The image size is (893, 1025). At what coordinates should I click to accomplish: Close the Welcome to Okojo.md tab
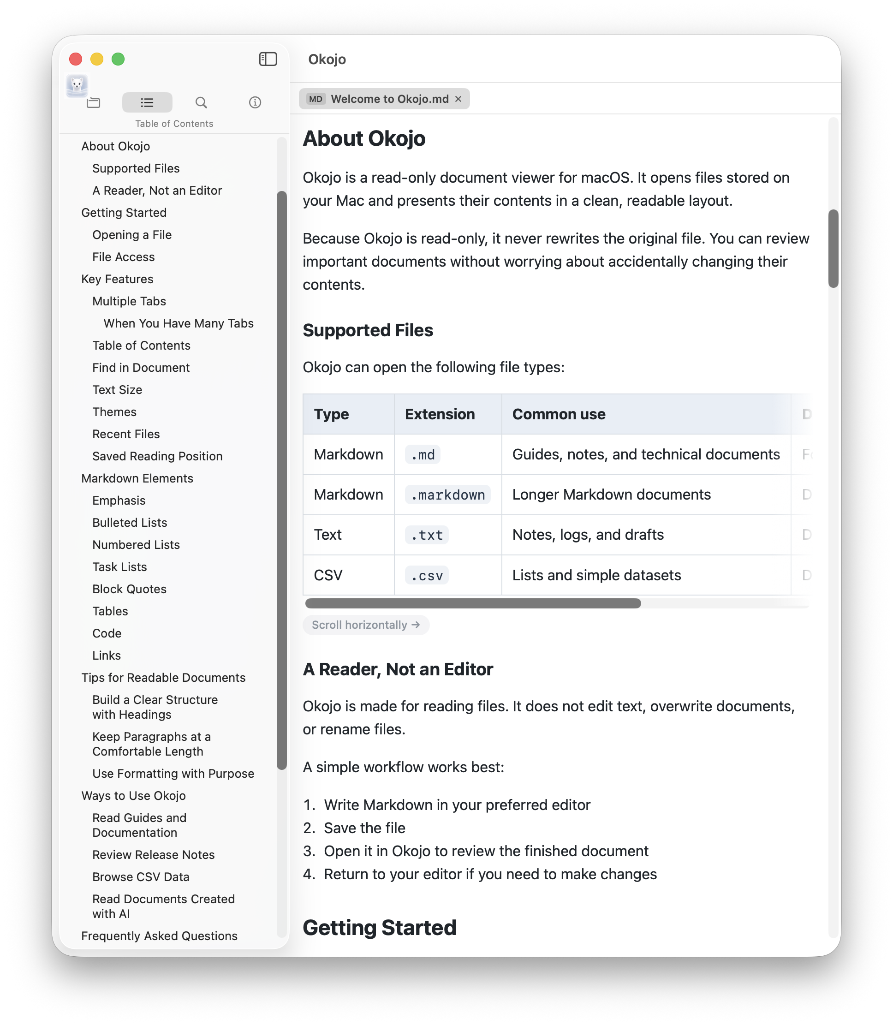click(458, 99)
